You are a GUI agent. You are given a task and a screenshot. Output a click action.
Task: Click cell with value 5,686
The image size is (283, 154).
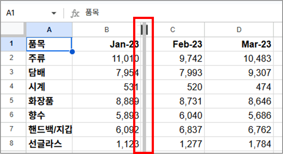pyautogui.click(x=239, y=115)
